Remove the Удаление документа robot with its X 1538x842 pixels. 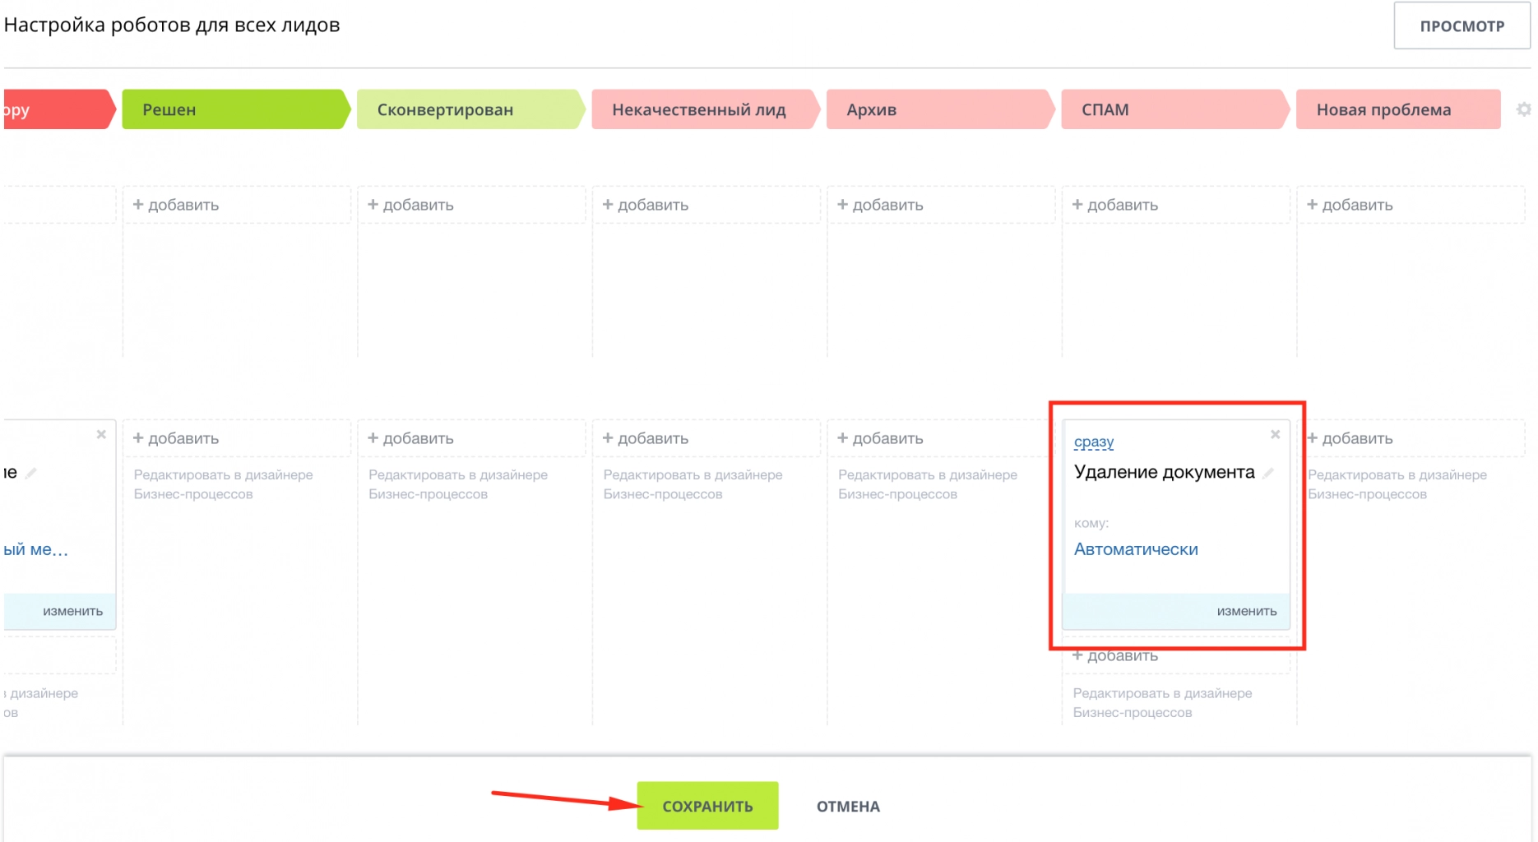coord(1275,434)
